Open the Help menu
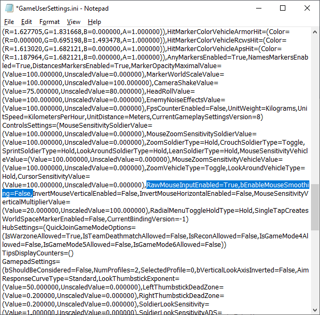Image resolution: width=320 pixels, height=315 pixels. (x=94, y=22)
